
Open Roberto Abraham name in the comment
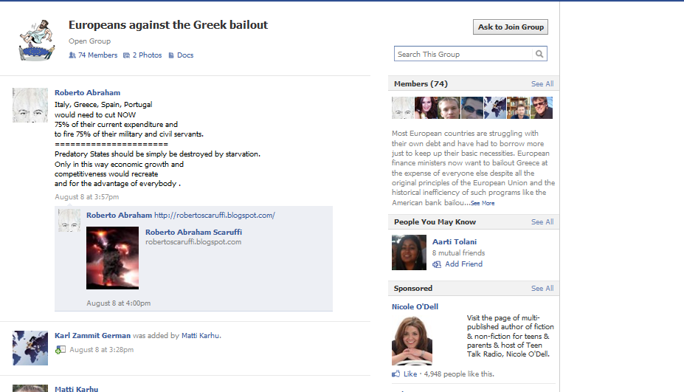tap(119, 216)
